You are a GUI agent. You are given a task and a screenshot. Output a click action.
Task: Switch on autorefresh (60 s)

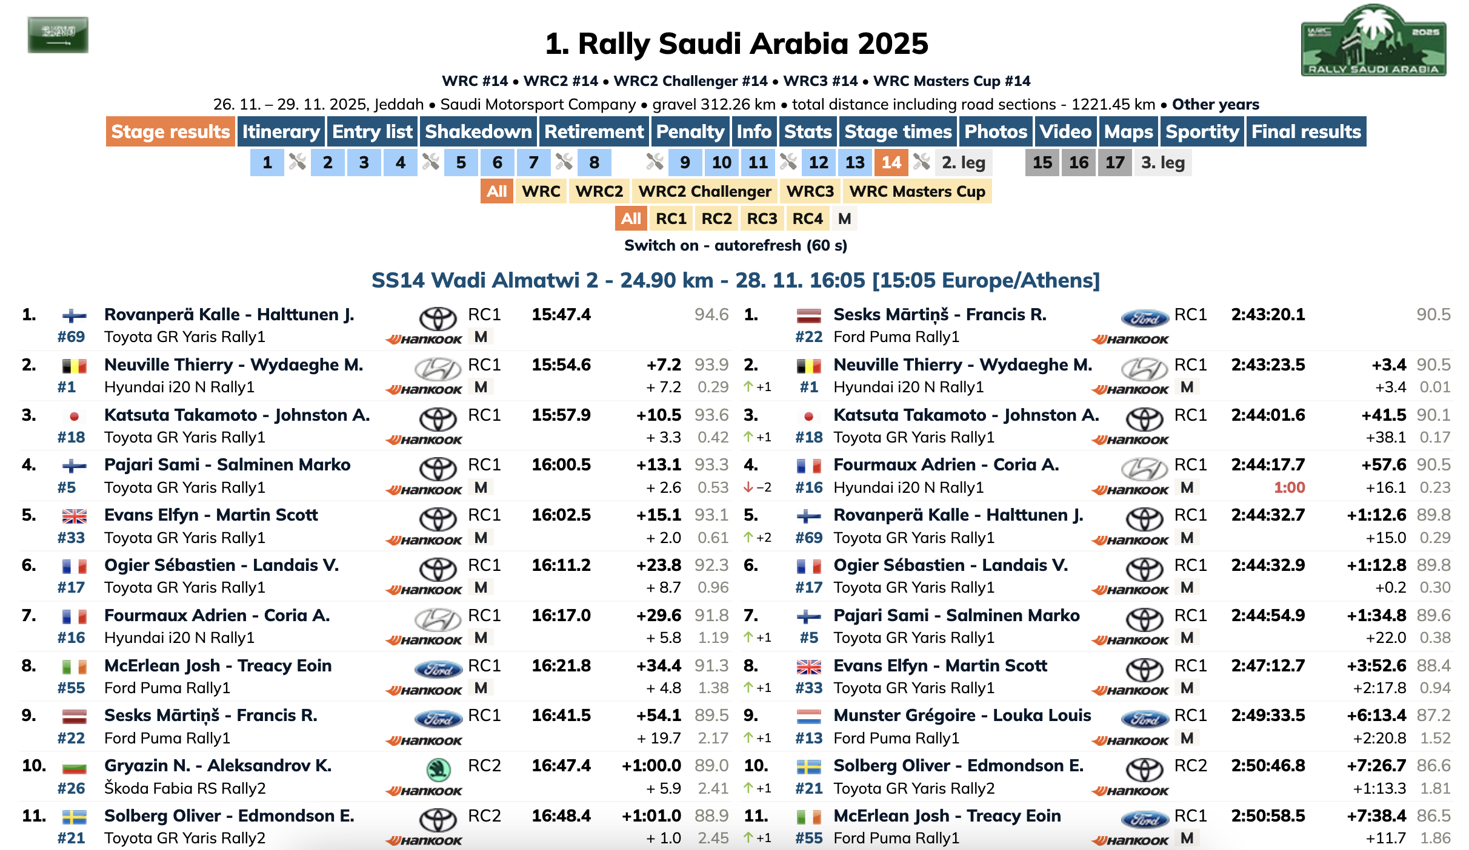(736, 245)
